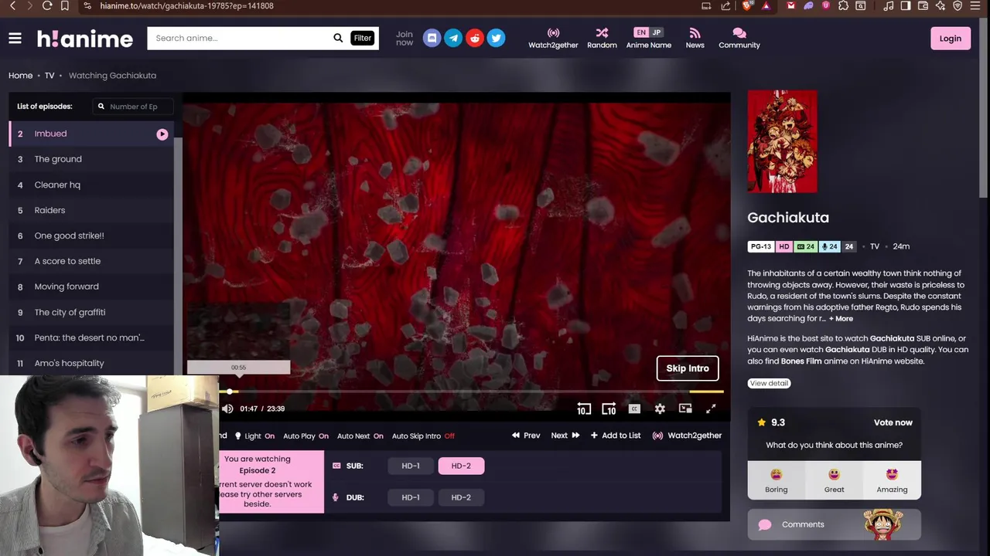Toggle Auto Next setting
The height and width of the screenshot is (556, 990).
(x=360, y=436)
